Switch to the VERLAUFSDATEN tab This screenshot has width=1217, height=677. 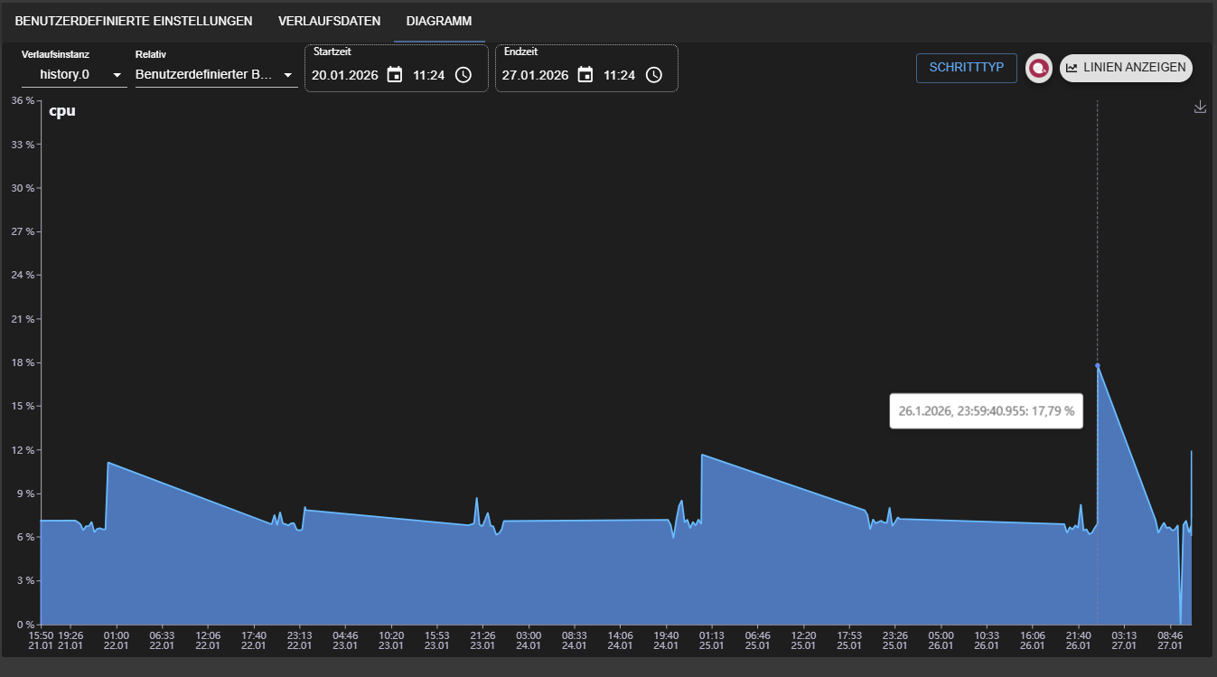(x=329, y=20)
